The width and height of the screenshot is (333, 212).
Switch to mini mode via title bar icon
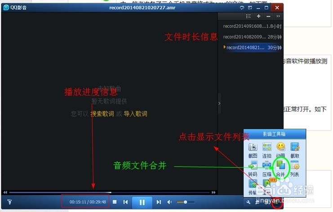pos(250,8)
